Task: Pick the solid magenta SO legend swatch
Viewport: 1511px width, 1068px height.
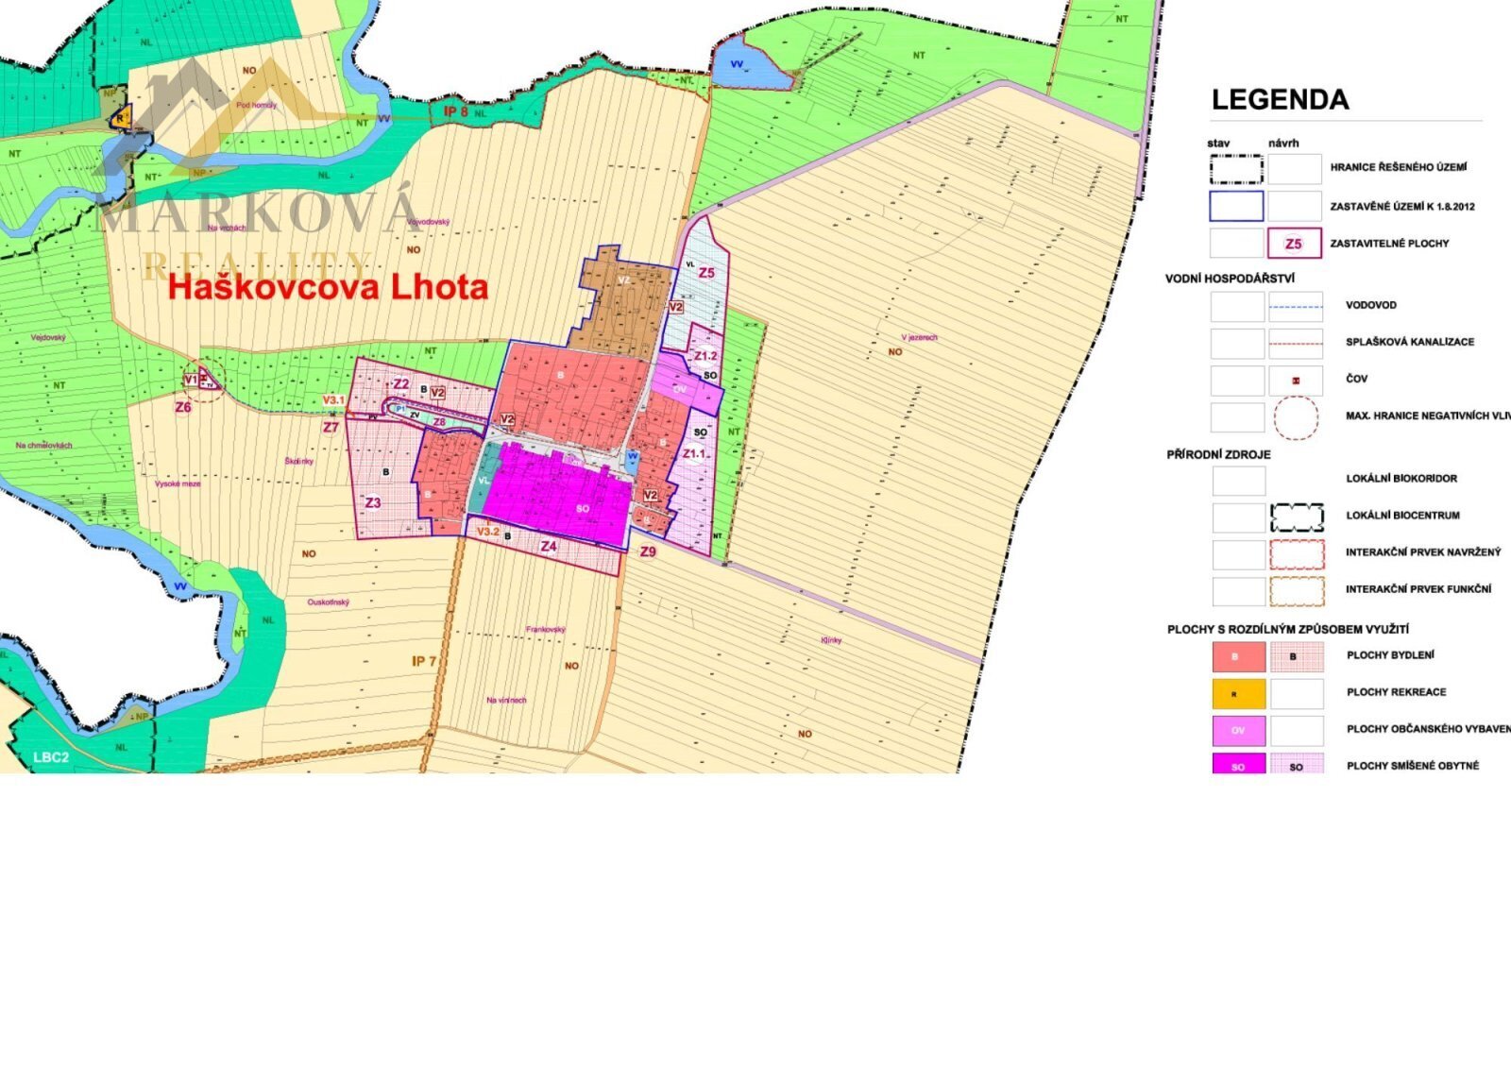Action: (x=1238, y=765)
